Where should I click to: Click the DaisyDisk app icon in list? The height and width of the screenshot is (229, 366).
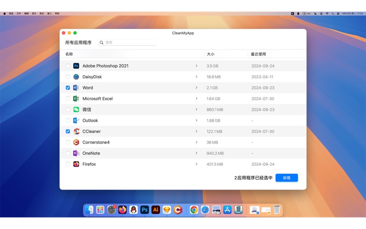coord(76,76)
